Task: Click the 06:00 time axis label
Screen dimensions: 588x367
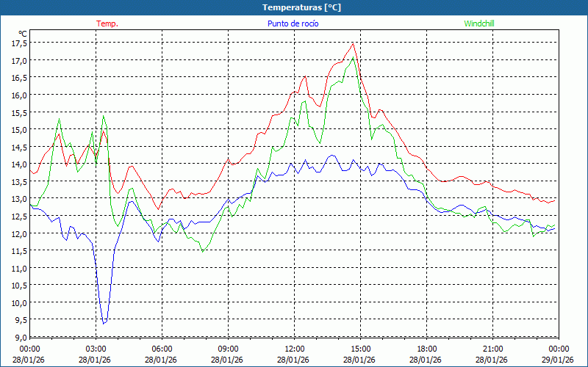Action: coord(162,349)
